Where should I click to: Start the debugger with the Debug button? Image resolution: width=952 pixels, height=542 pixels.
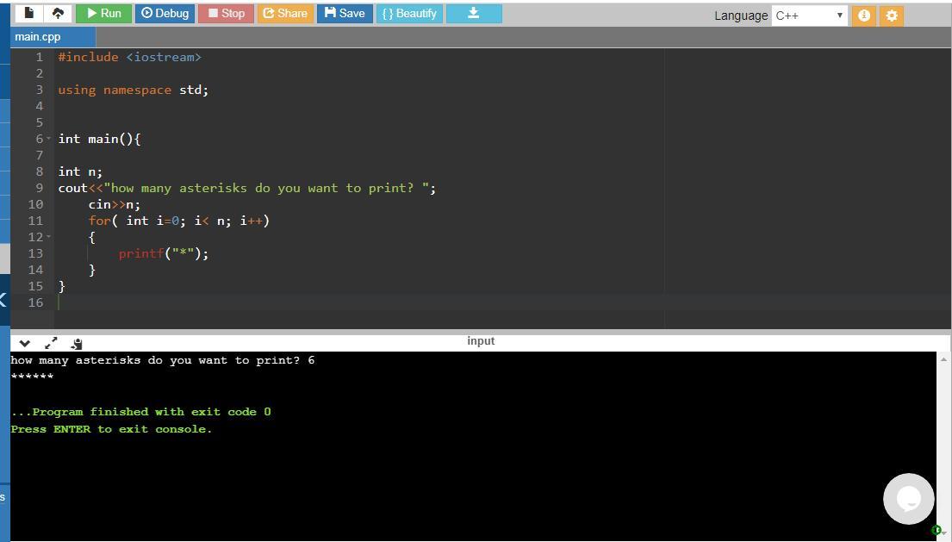(165, 13)
